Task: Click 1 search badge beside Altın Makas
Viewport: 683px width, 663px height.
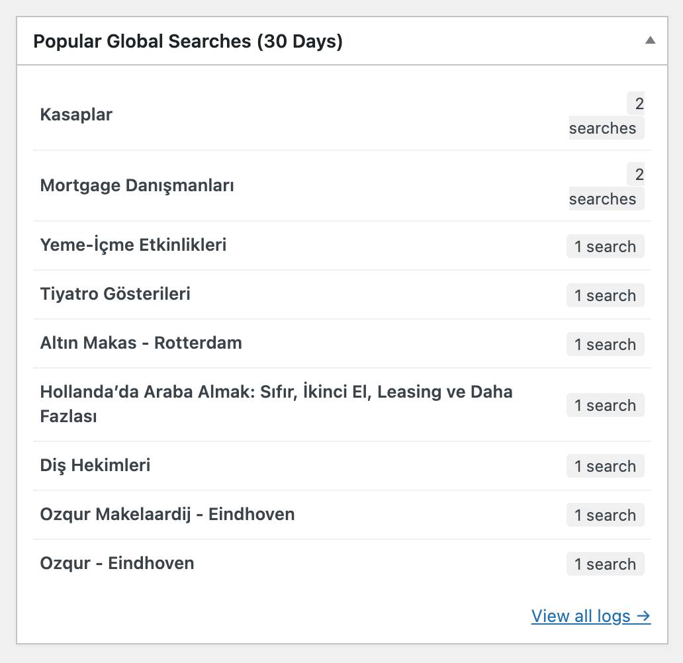Action: coord(605,344)
